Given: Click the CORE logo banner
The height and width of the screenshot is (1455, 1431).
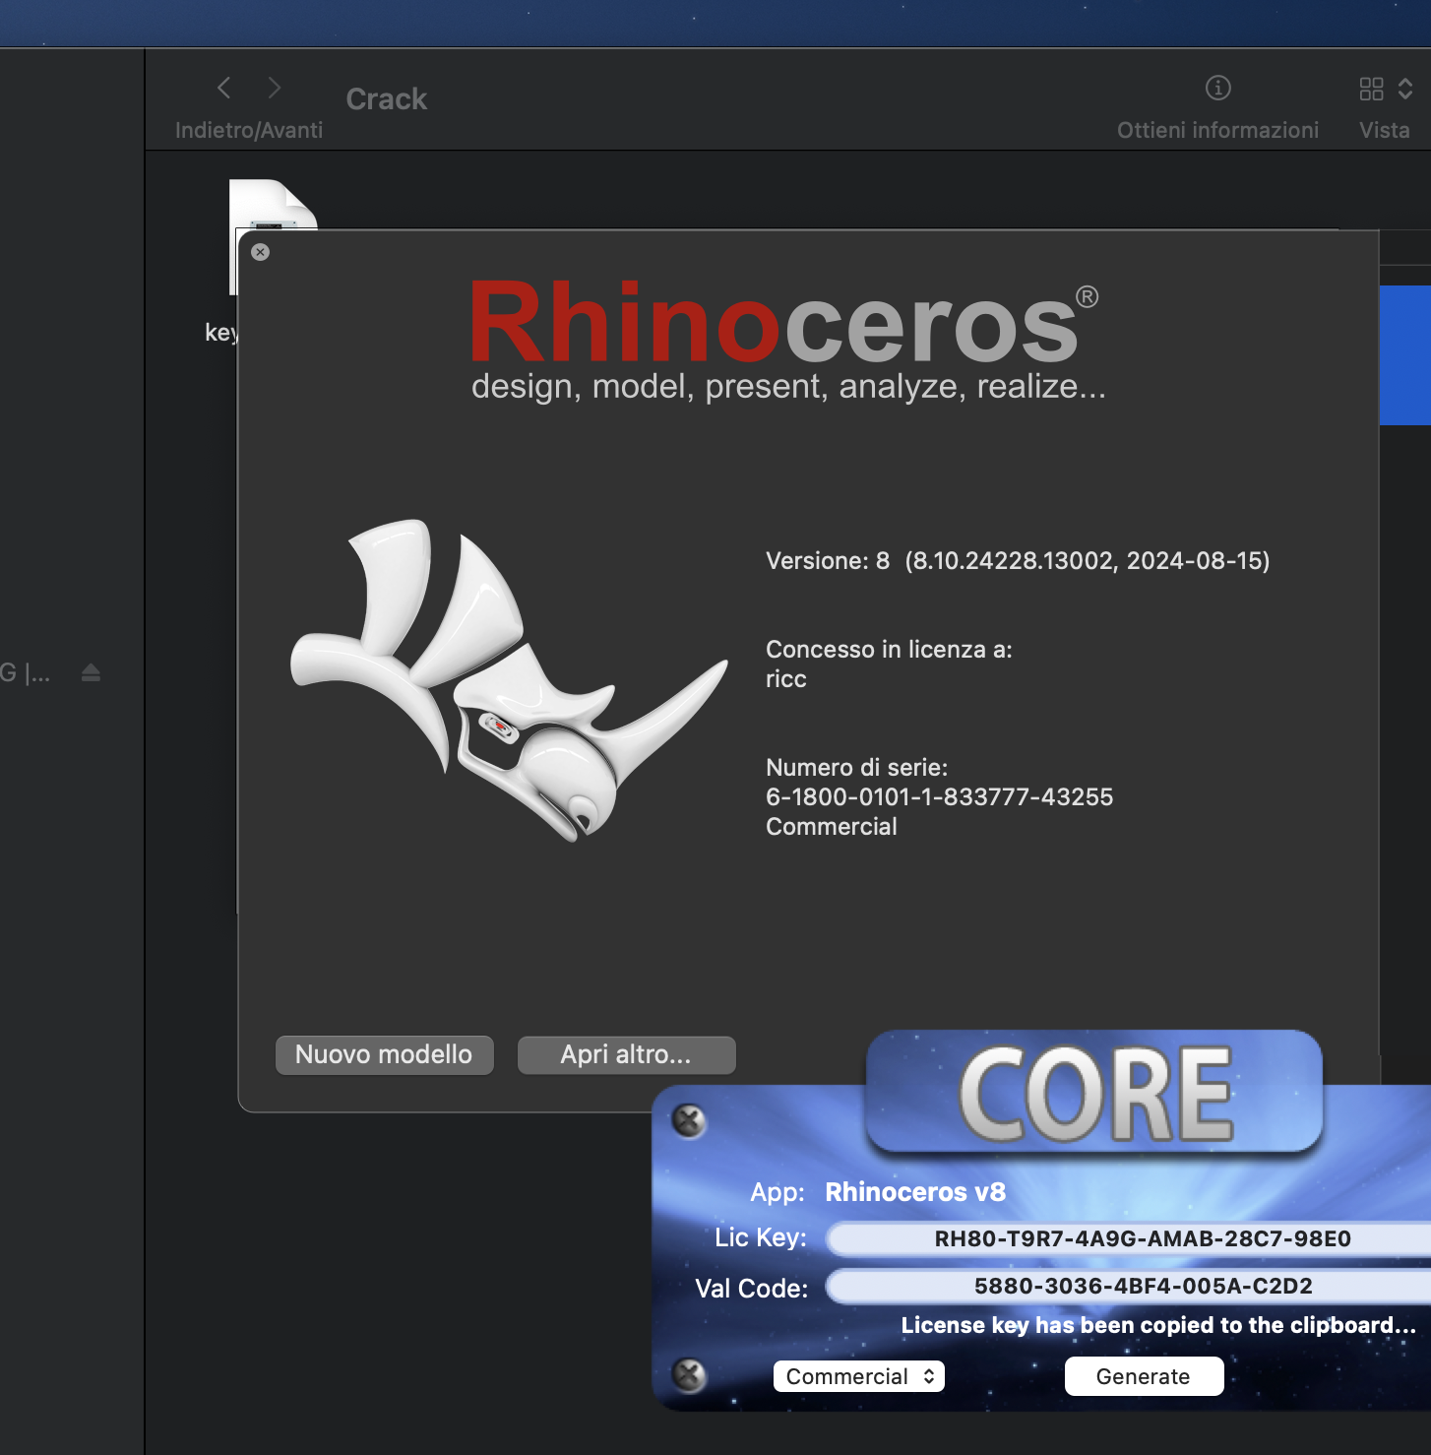Looking at the screenshot, I should [1094, 1092].
